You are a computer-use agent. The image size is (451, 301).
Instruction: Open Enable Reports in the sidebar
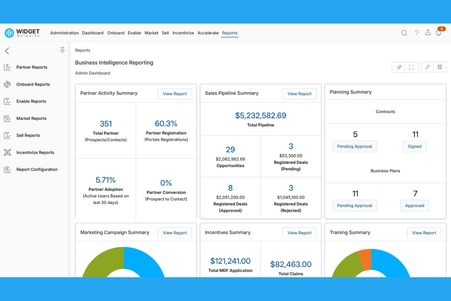click(31, 101)
